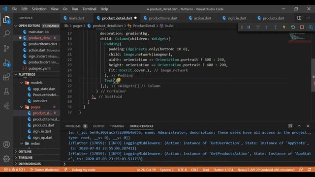Screen dimensions: 315x177
Task: Click the feedback icon in status bar
Action: [x=301, y=170]
